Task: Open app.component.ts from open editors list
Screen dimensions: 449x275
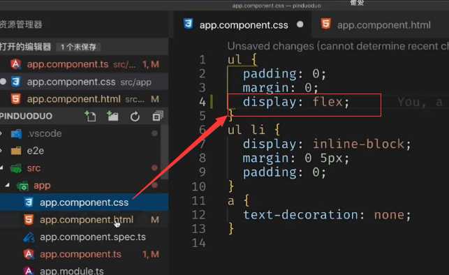Action: (x=84, y=64)
